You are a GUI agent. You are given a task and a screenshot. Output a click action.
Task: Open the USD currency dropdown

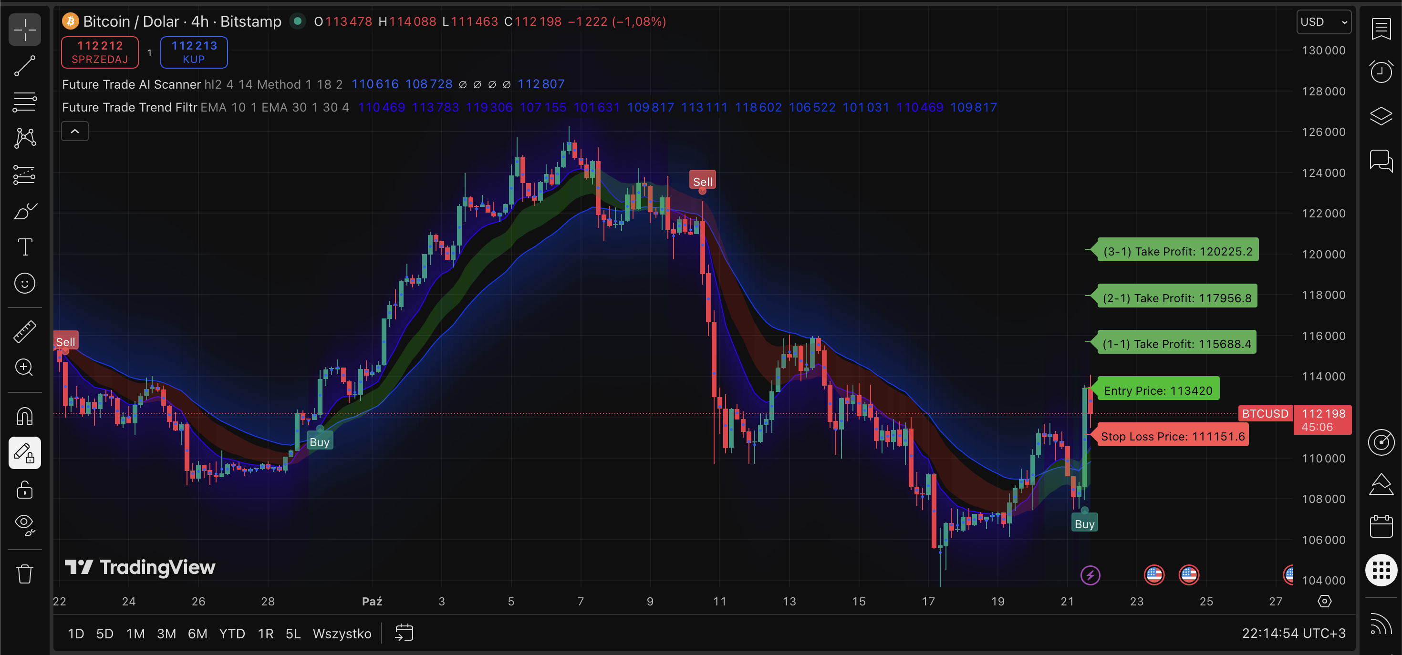(1323, 22)
